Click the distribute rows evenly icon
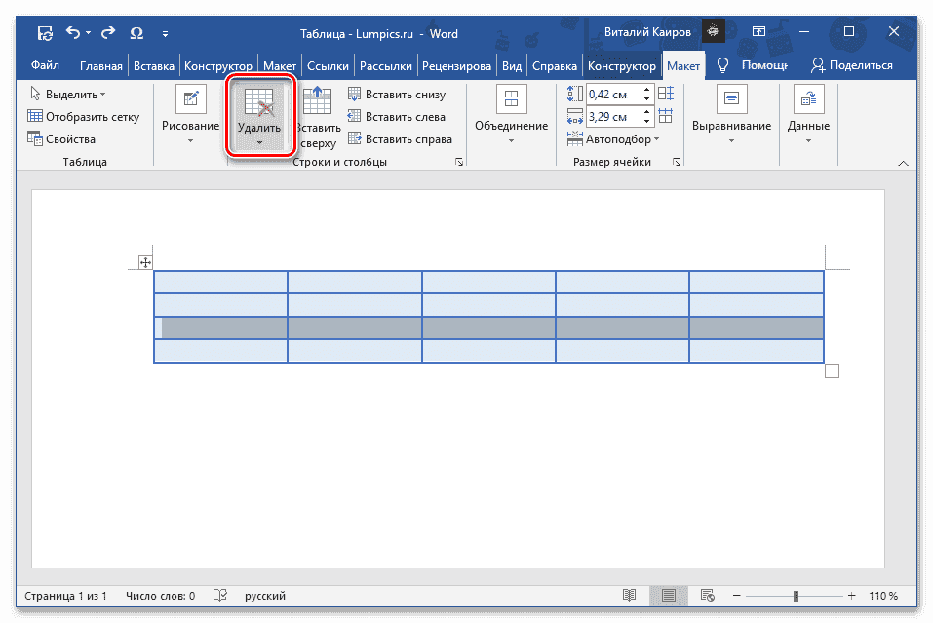 pos(666,95)
